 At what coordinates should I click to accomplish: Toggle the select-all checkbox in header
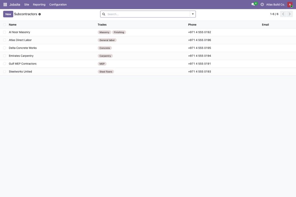5,25
